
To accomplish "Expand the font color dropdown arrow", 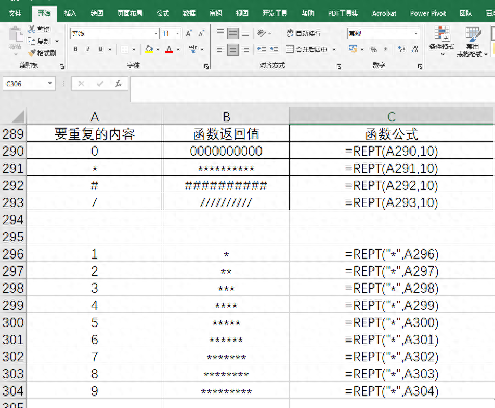I will tap(178, 49).
